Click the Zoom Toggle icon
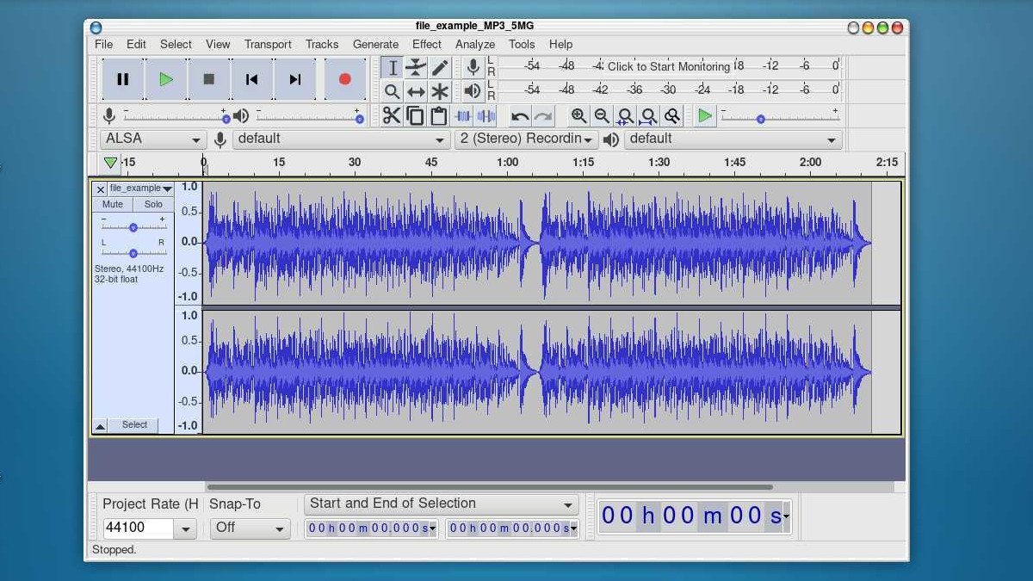 (x=672, y=115)
